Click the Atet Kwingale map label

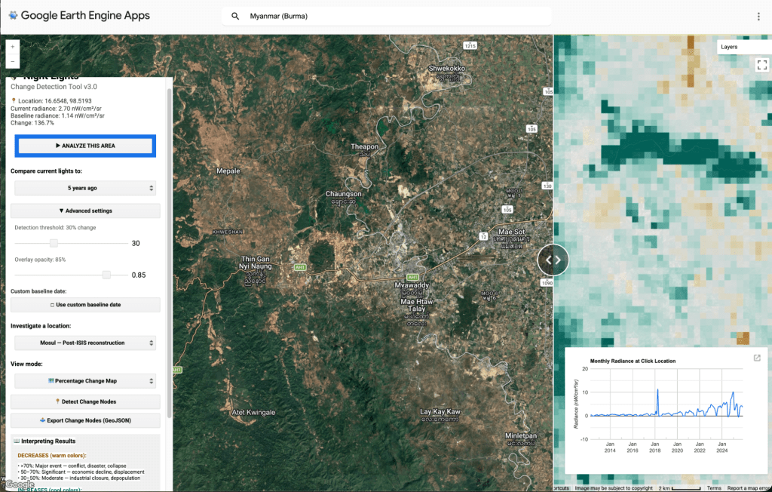coord(253,413)
